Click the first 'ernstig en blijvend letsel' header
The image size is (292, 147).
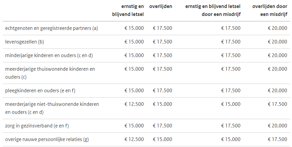click(128, 10)
